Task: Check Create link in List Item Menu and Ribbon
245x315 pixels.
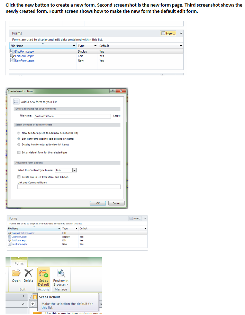Action: pyautogui.click(x=19, y=177)
